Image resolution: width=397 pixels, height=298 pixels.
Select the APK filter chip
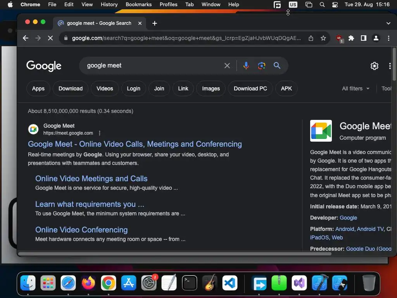[287, 89]
